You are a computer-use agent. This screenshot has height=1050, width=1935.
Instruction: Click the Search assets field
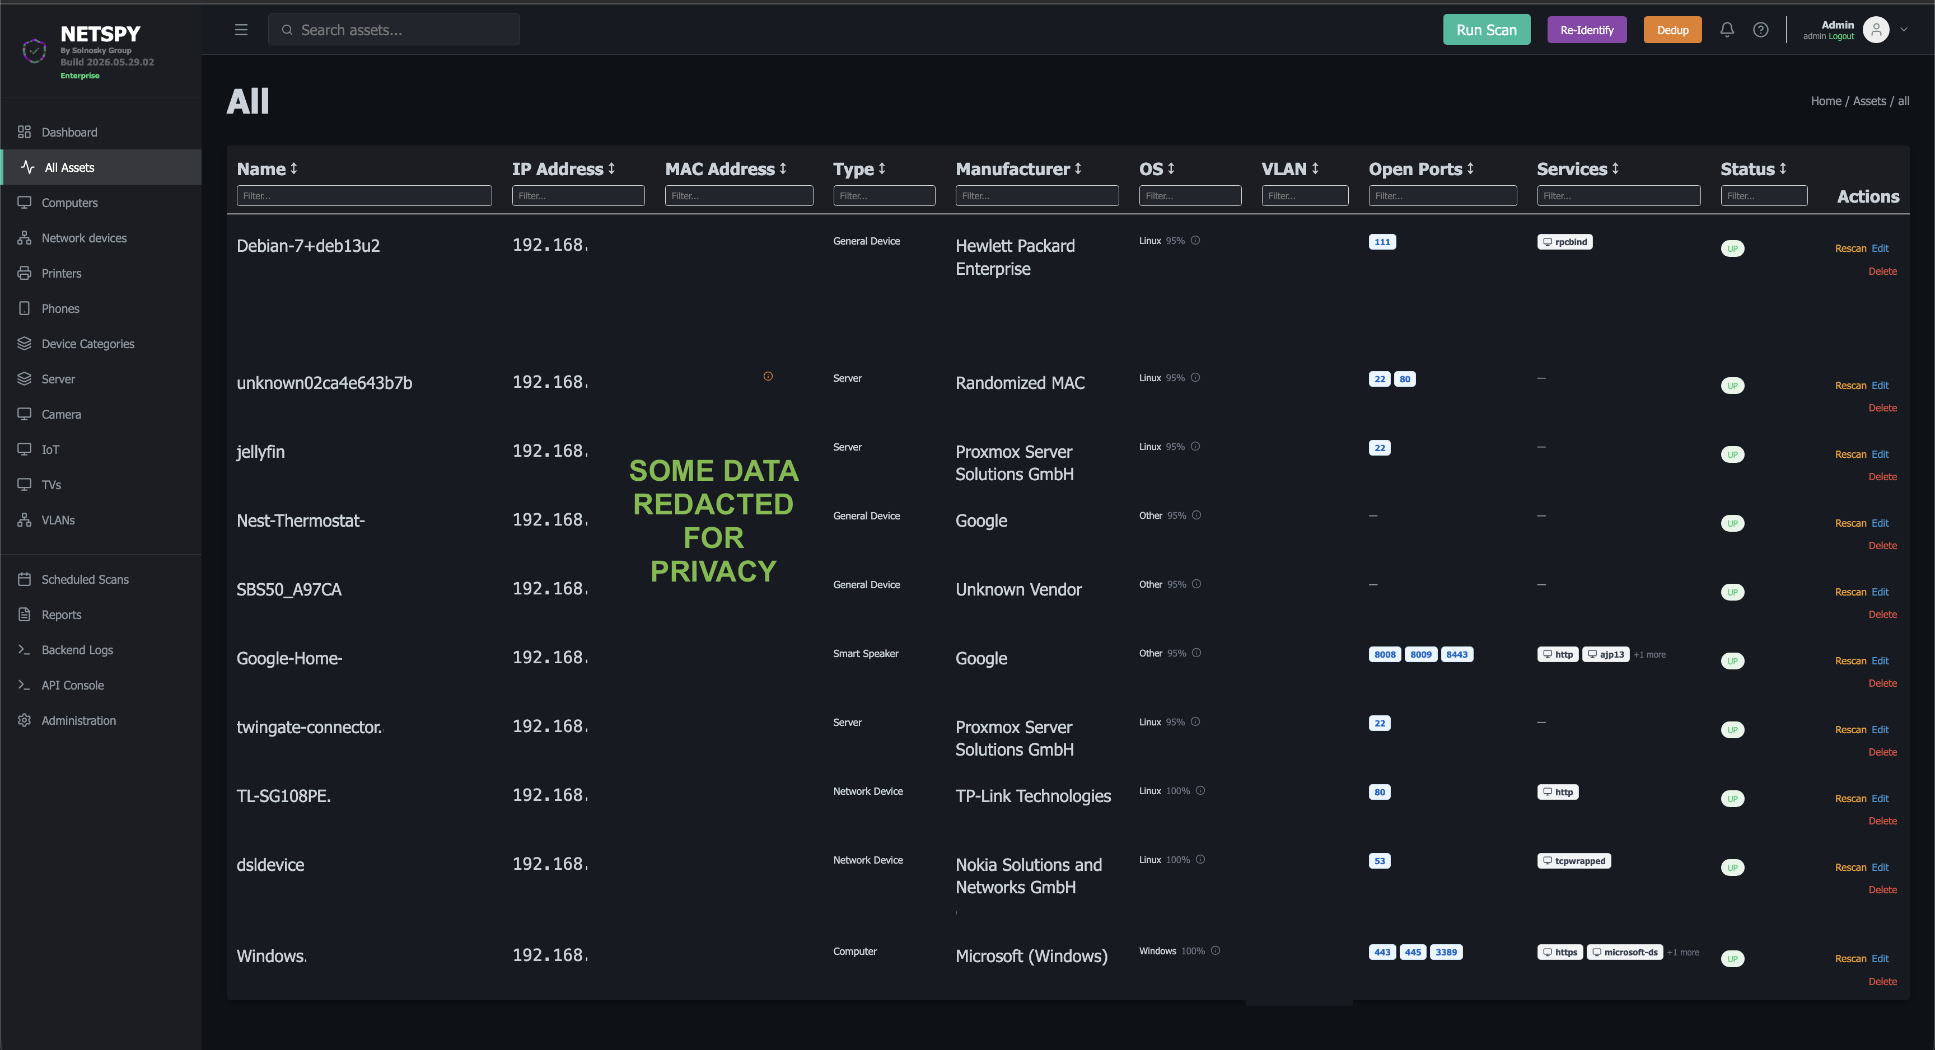tap(394, 30)
